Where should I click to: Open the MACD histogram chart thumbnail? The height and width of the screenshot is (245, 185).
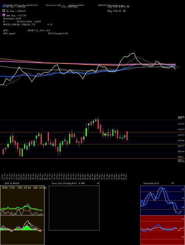(x=22, y=230)
